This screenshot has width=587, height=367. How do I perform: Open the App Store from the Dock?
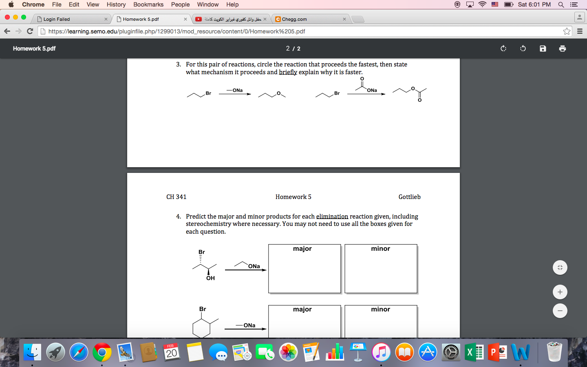(x=427, y=352)
